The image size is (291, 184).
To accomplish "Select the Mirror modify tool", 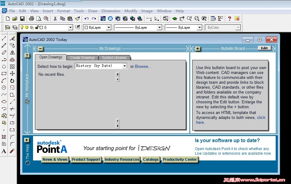I will click(12, 53).
